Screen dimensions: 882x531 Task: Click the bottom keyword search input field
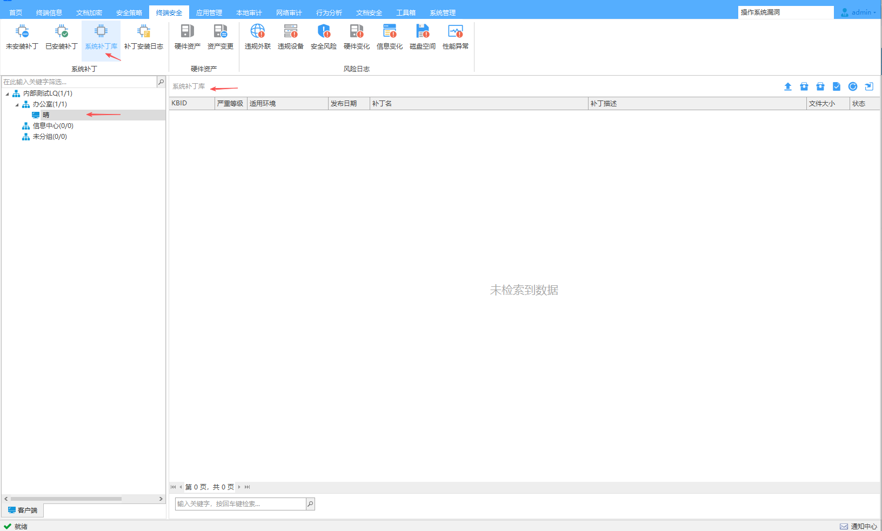click(240, 504)
